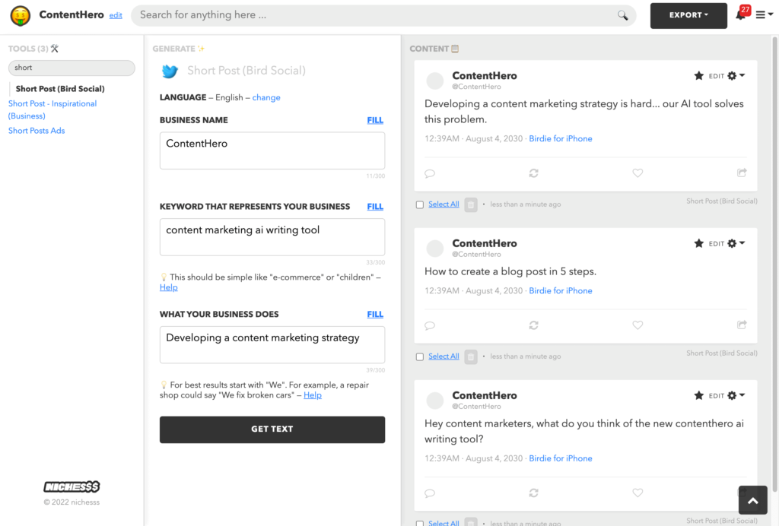
Task: Click 'Select All' below the 'AI tool solves' post
Action: click(x=444, y=204)
